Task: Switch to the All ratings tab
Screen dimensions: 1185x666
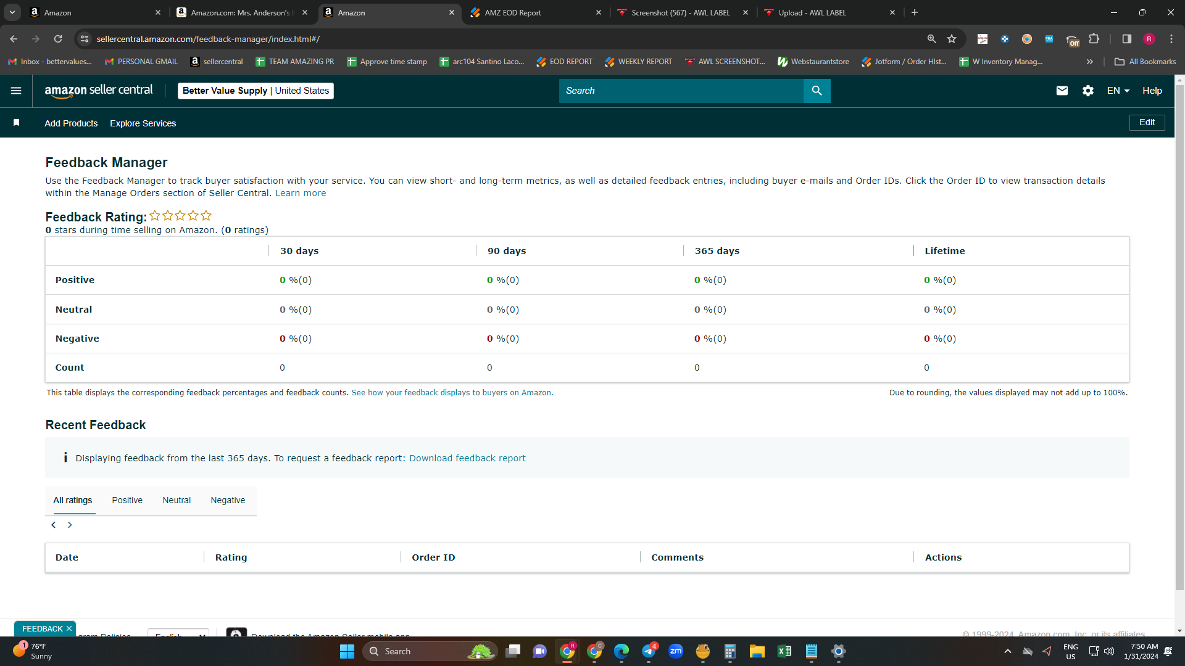Action: [72, 500]
